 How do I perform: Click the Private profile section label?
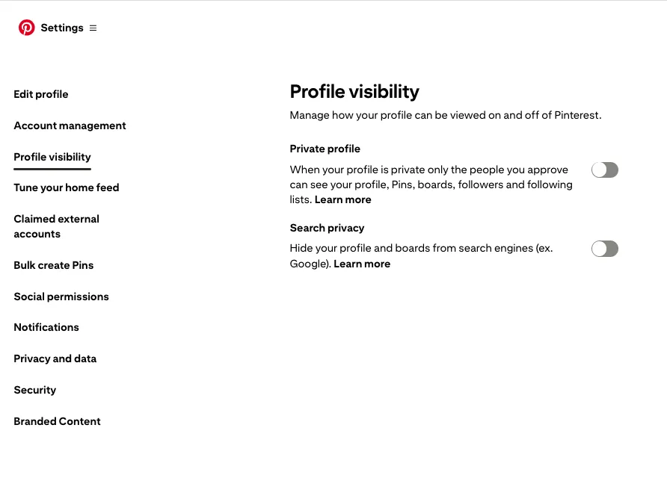325,149
